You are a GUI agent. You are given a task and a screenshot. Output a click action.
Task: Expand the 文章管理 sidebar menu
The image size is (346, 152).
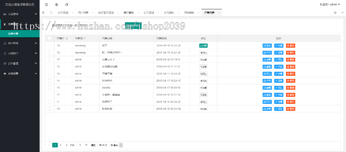pos(20,14)
